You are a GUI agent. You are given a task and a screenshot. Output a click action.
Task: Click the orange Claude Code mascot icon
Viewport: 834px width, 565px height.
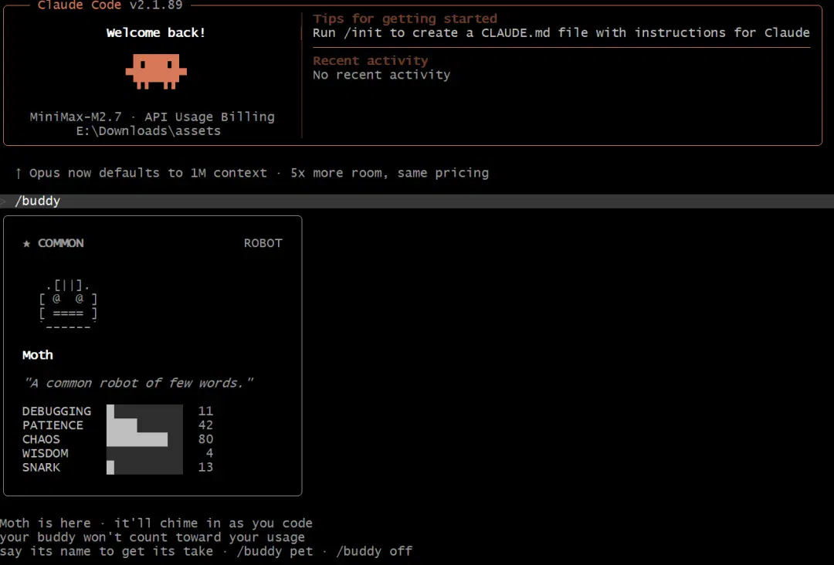point(156,71)
